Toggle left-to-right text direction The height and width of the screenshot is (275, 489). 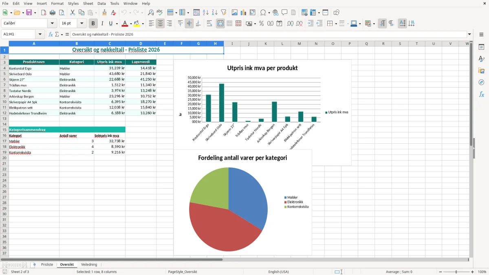[x=382, y=24]
